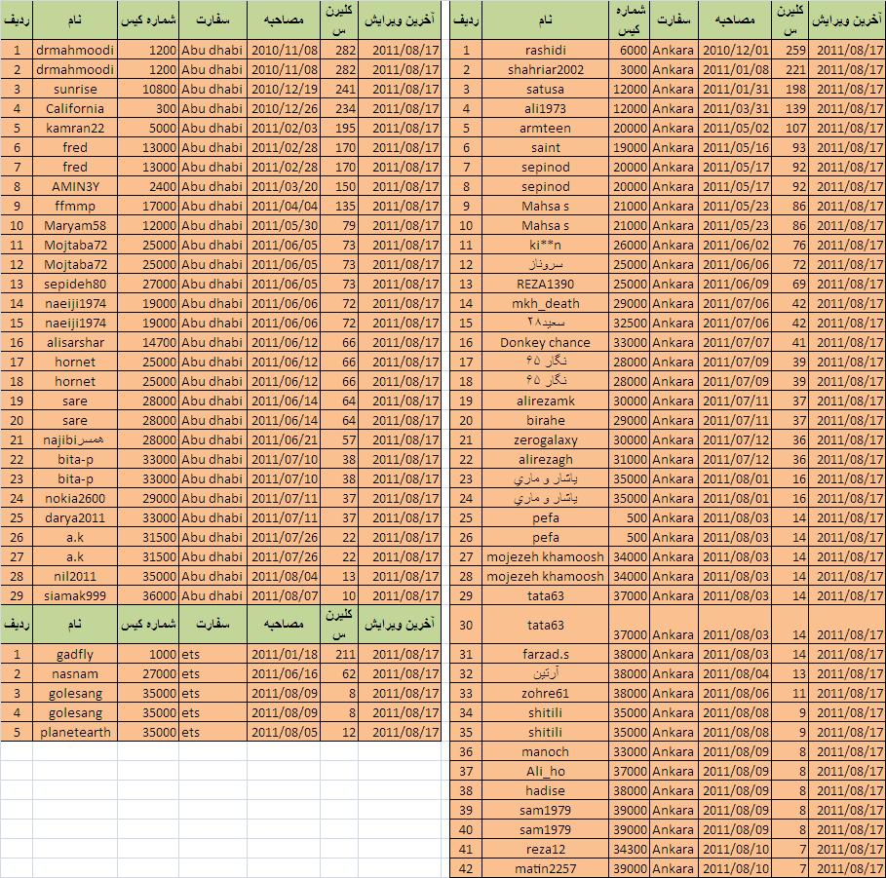Click the siamak999 name cell
886x878 pixels.
pos(74,595)
